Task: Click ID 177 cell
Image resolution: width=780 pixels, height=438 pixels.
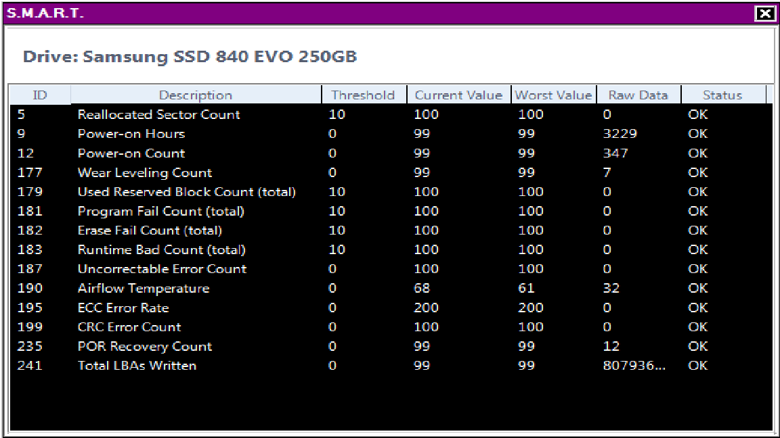Action: coord(30,172)
